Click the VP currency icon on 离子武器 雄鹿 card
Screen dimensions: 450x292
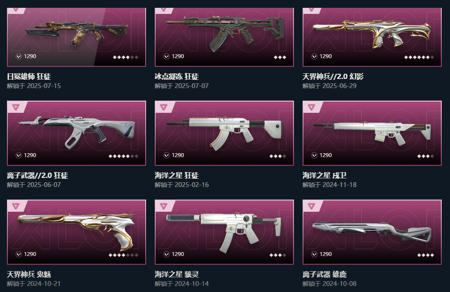tap(314, 254)
